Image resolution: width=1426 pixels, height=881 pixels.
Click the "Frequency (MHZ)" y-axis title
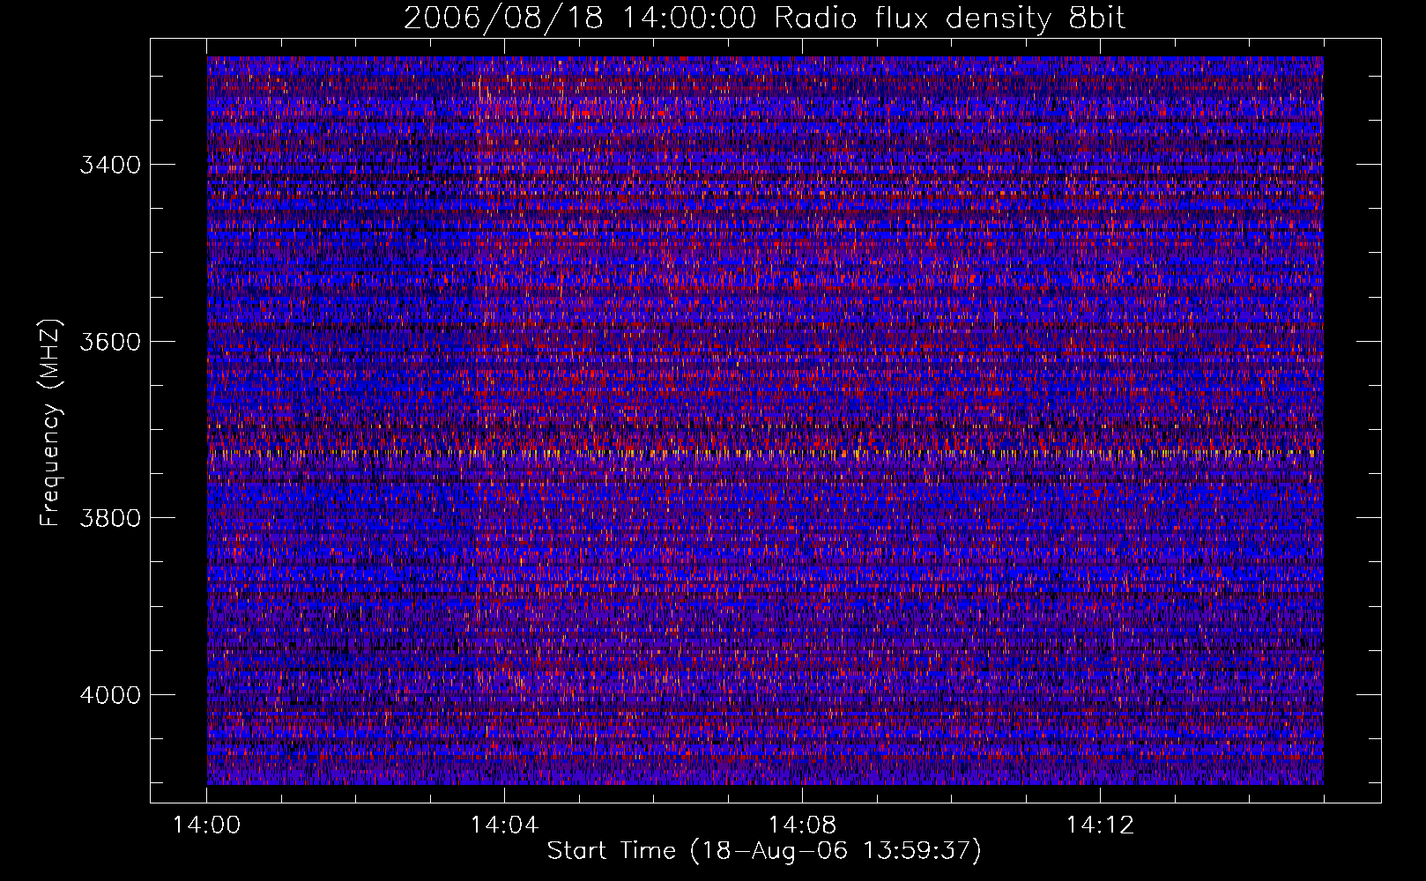[x=51, y=423]
